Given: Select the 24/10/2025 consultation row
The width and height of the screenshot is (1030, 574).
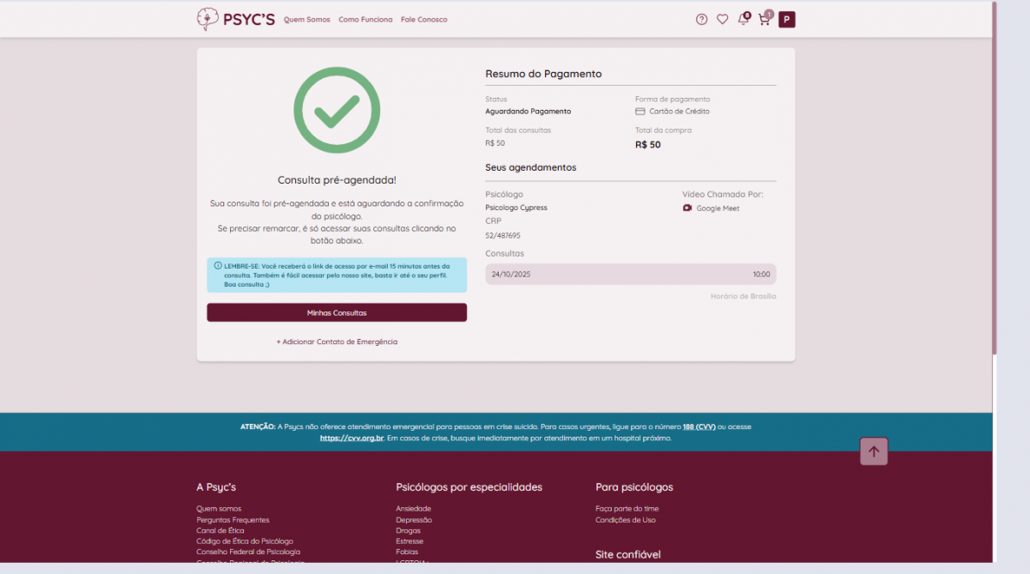Looking at the screenshot, I should (x=630, y=275).
